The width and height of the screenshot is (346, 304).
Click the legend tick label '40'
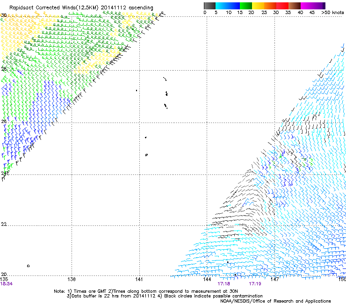click(x=300, y=13)
